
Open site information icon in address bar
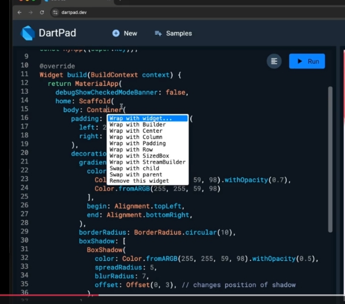pos(55,12)
